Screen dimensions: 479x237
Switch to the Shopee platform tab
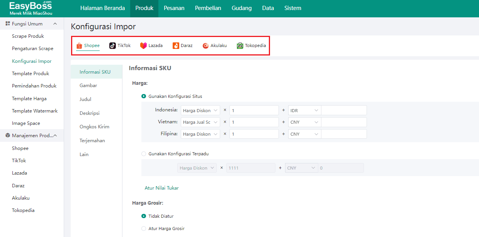pyautogui.click(x=88, y=45)
